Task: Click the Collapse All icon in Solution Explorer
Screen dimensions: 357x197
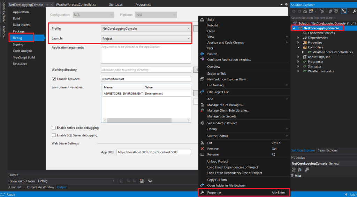Action: pyautogui.click(x=329, y=11)
